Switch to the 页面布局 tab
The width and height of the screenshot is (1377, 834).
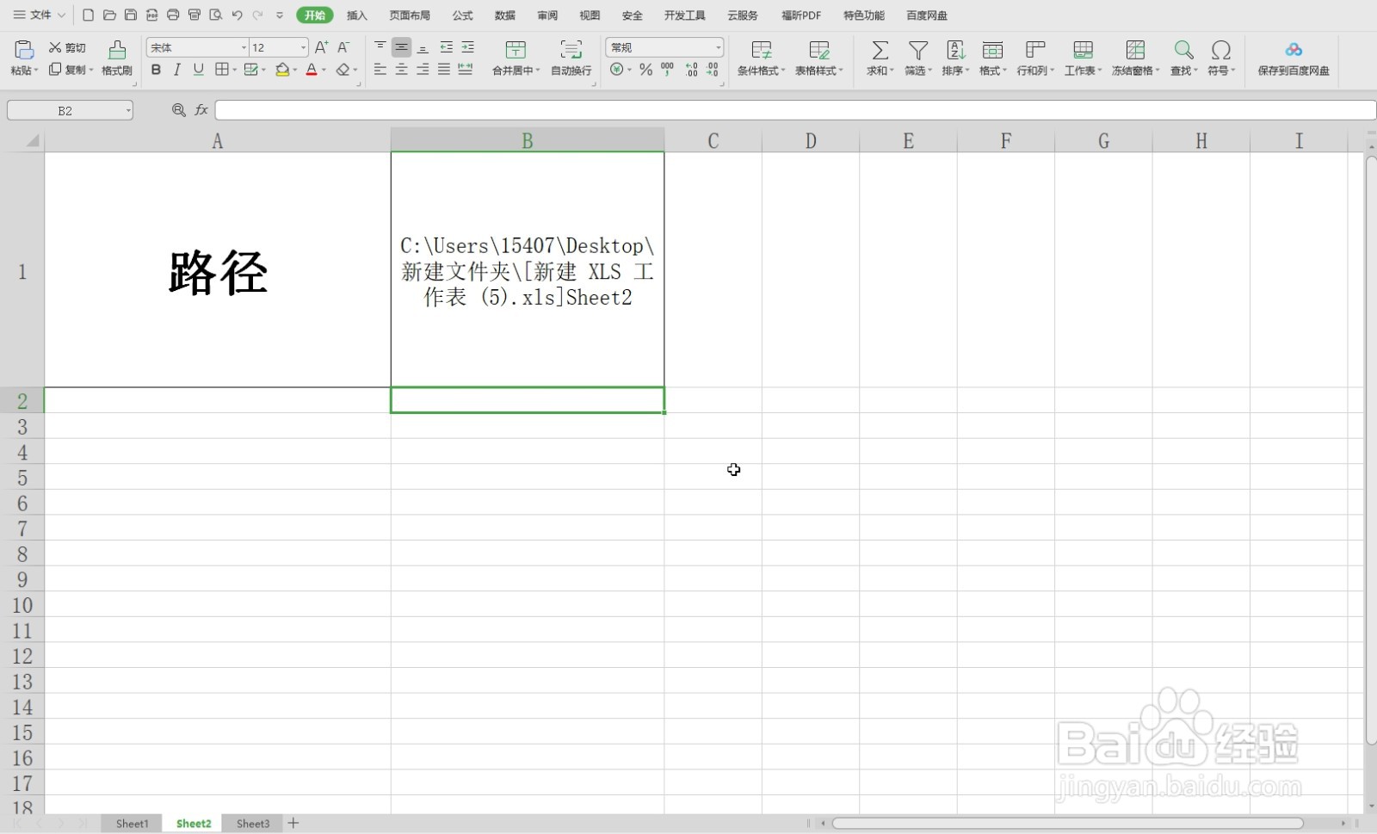pyautogui.click(x=410, y=15)
